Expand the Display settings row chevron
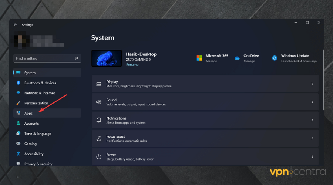This screenshot has height=185, width=333. click(x=312, y=84)
